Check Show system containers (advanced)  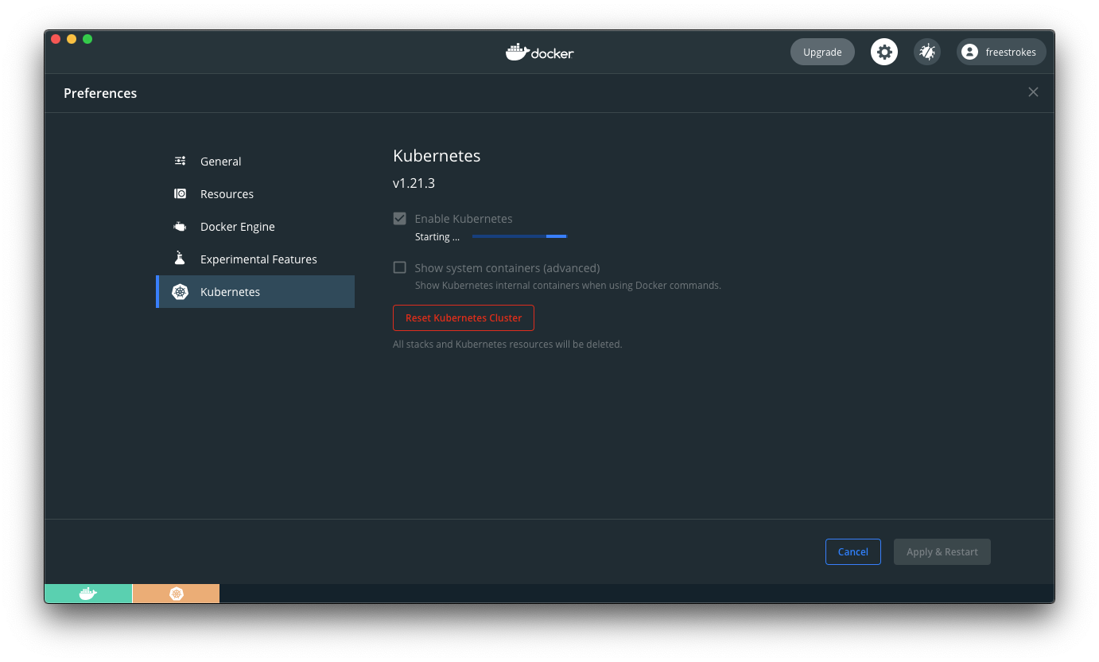[400, 267]
